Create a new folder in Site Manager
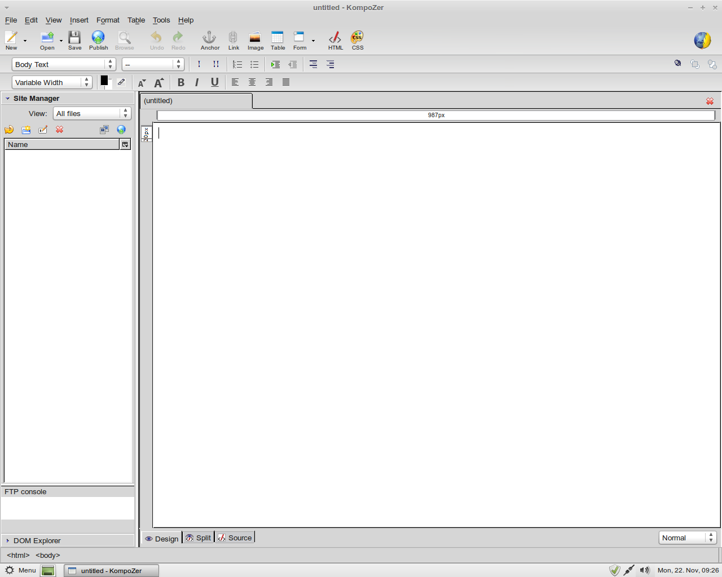This screenshot has height=577, width=722. [26, 130]
